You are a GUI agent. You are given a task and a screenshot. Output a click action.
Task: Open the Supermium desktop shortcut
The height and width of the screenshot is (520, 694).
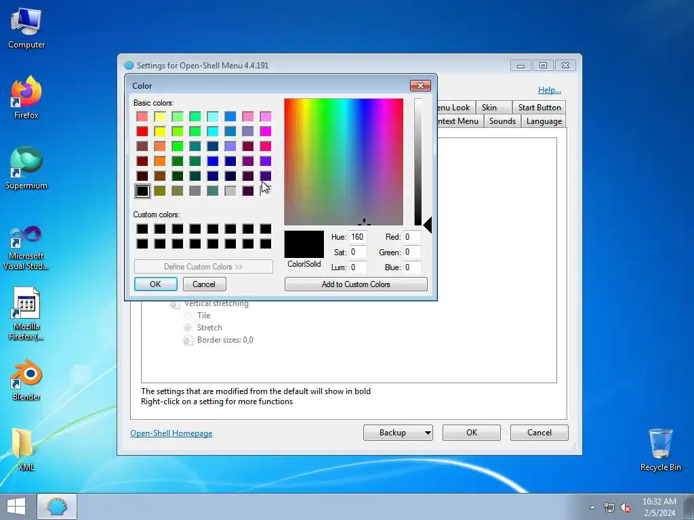[26, 169]
